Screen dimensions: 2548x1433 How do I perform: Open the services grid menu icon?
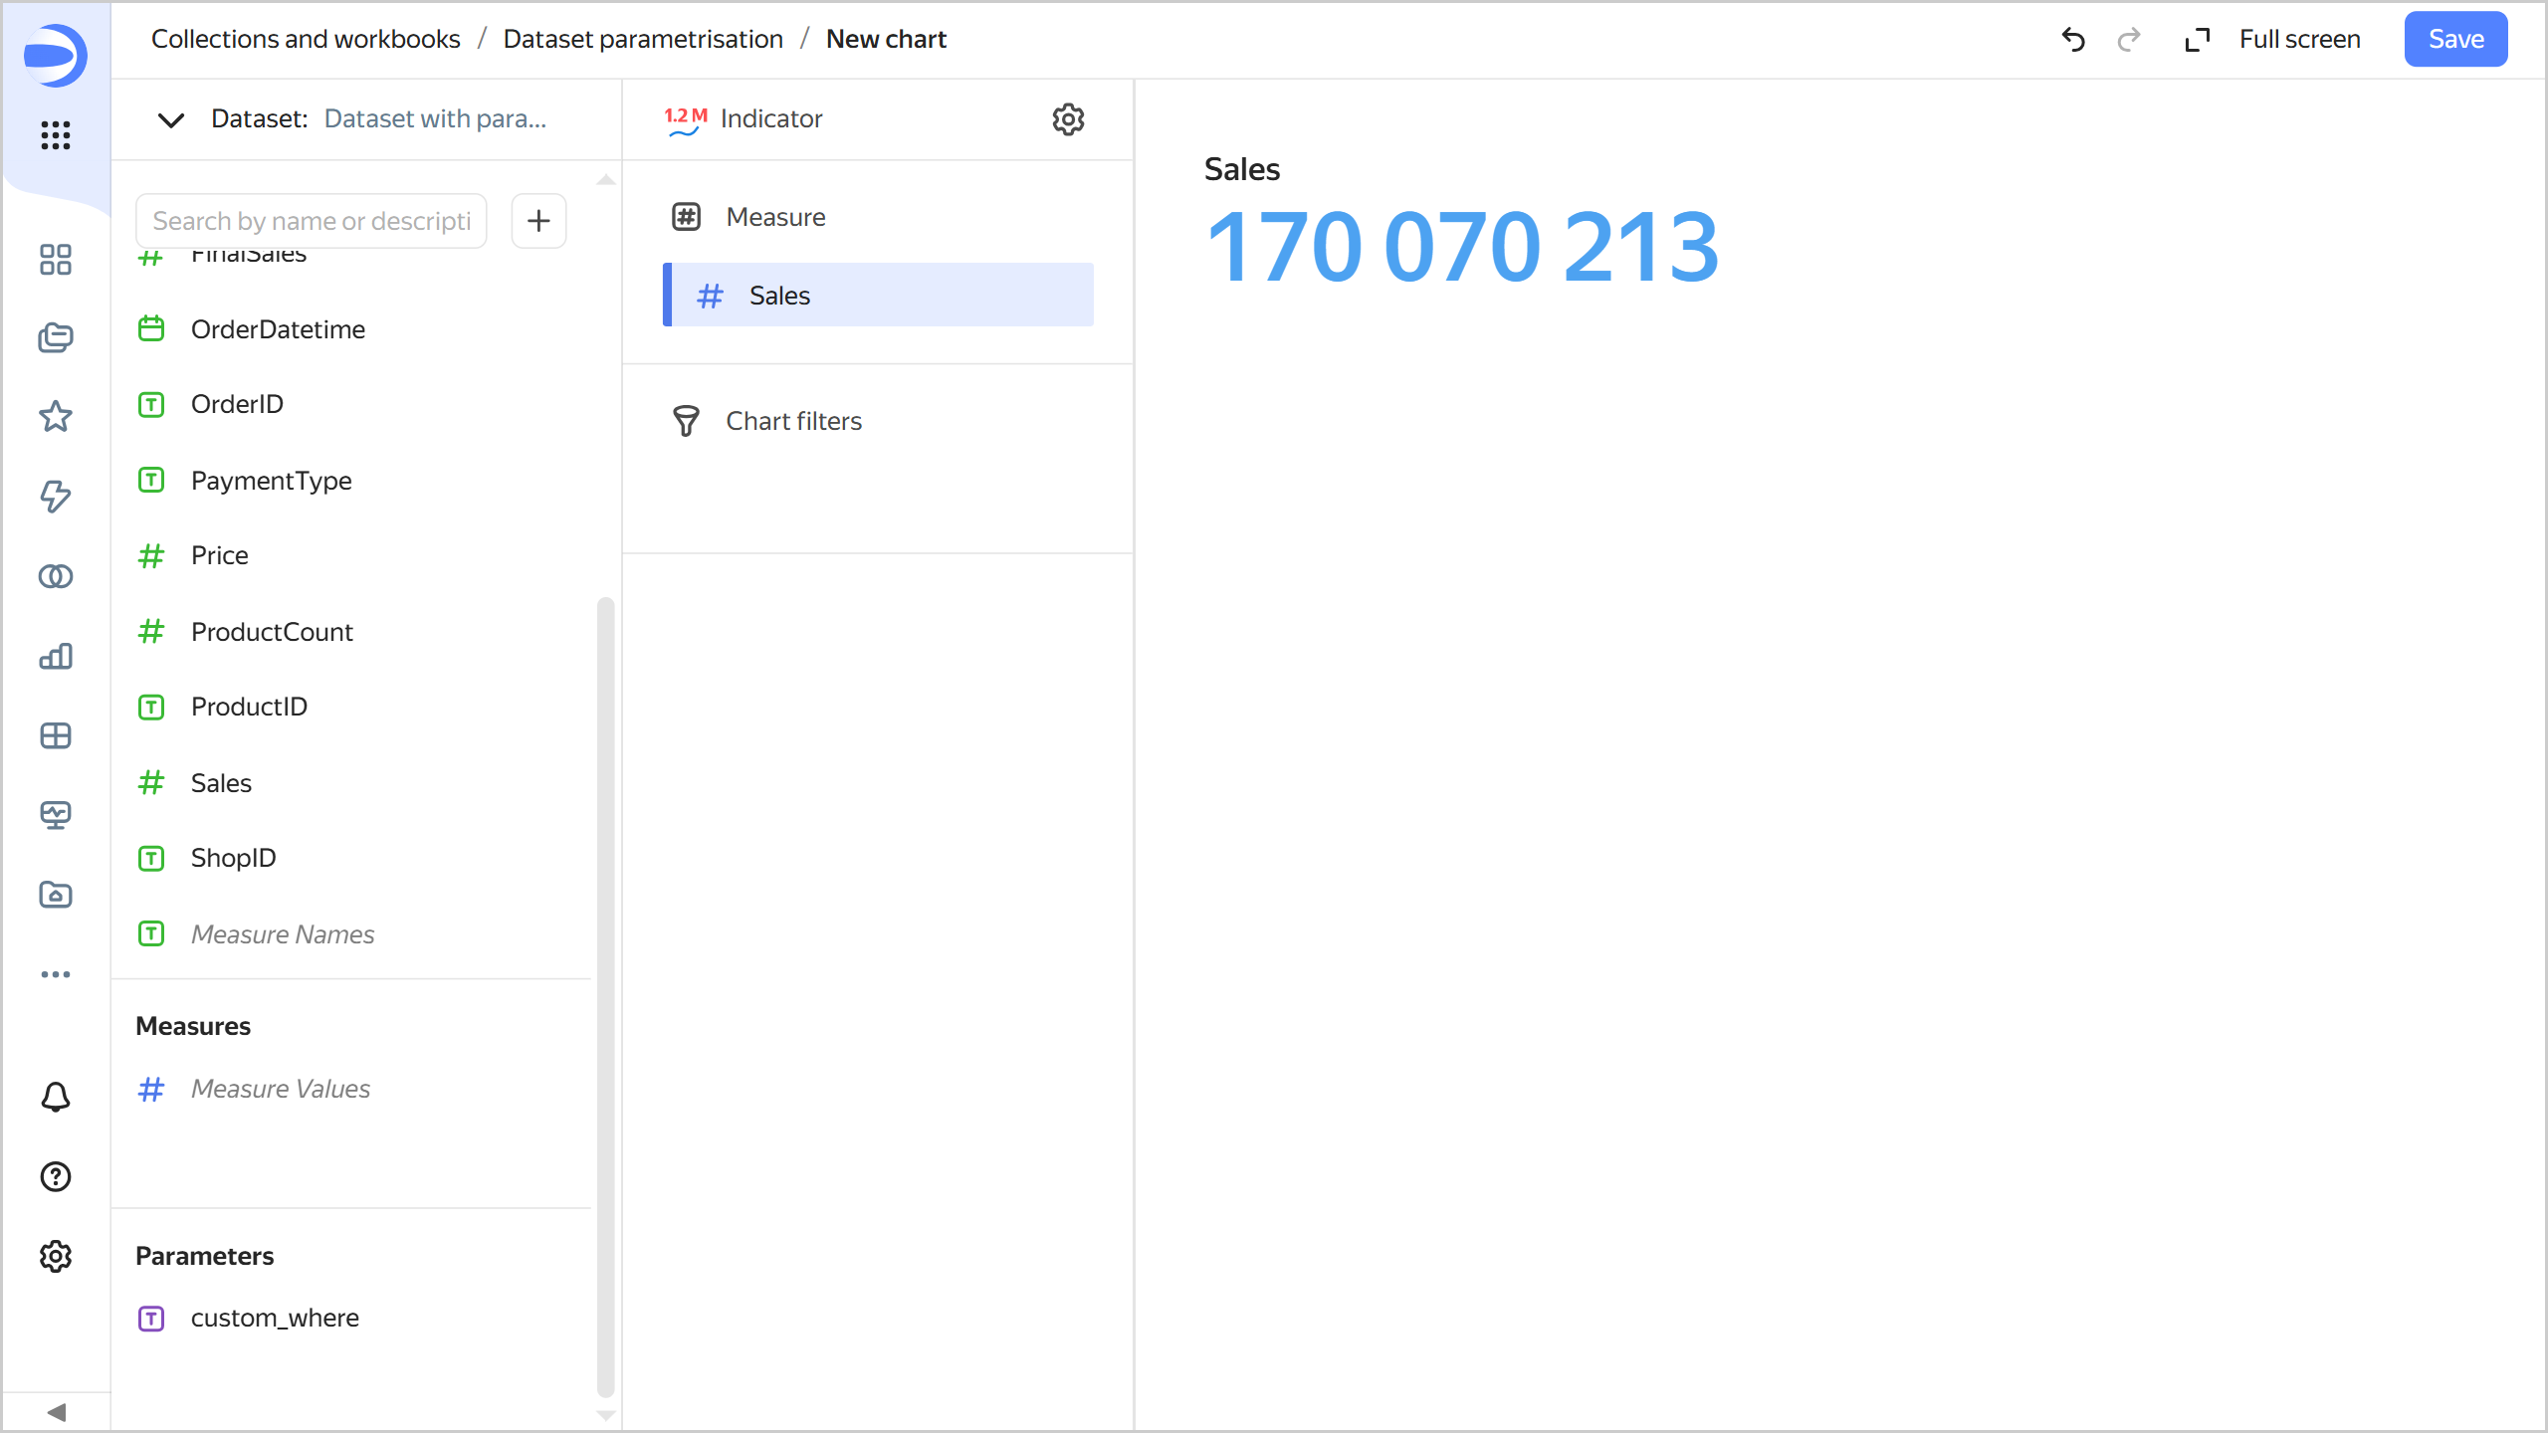coord(56,135)
